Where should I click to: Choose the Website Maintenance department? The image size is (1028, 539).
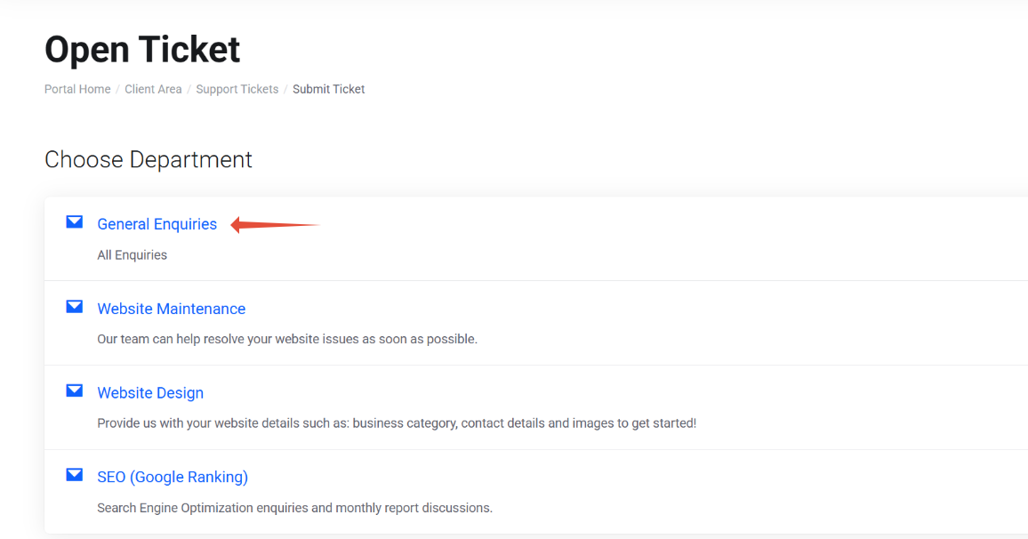[x=171, y=309]
